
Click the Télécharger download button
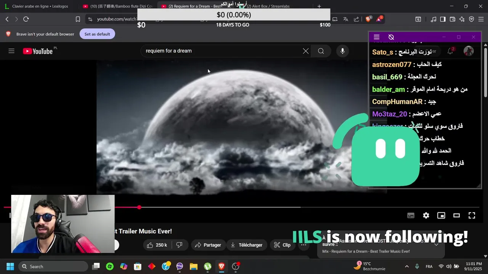246,245
